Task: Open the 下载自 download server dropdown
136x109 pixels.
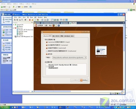Action: pos(69,58)
